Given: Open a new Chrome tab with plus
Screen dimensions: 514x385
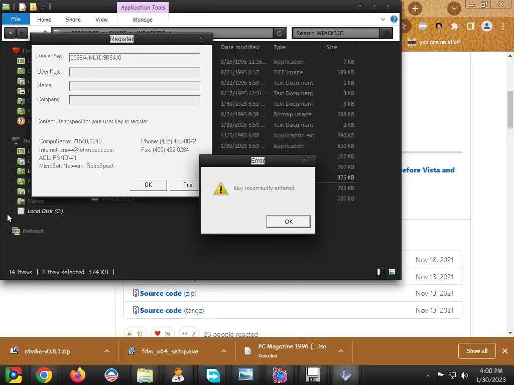Looking at the screenshot, I should pyautogui.click(x=415, y=8).
